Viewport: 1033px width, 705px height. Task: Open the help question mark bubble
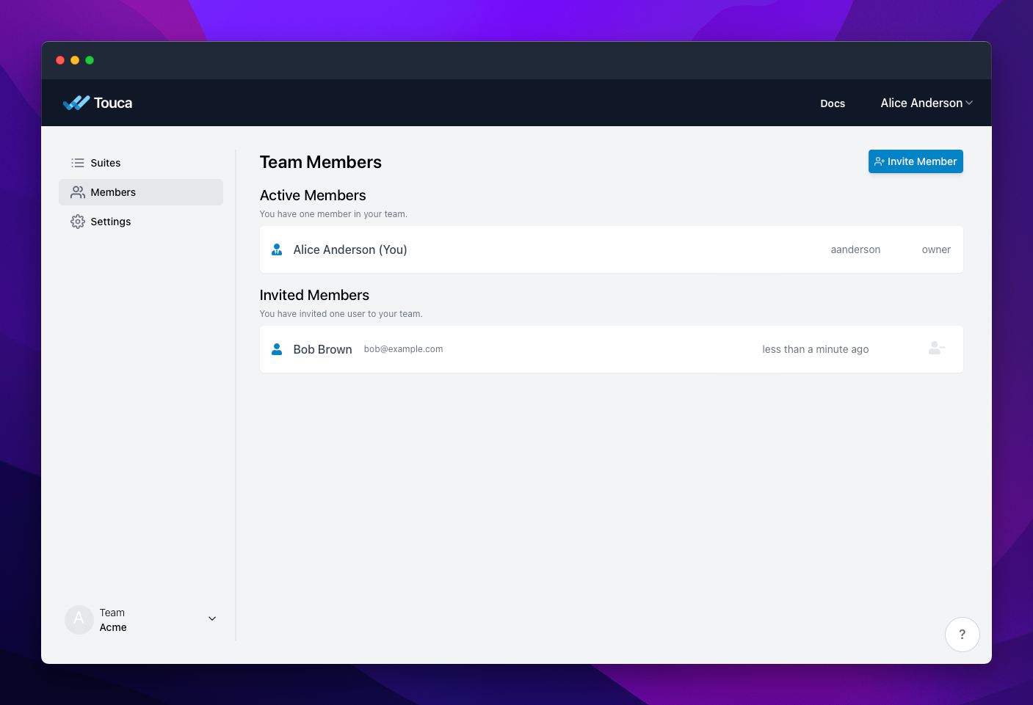(962, 635)
